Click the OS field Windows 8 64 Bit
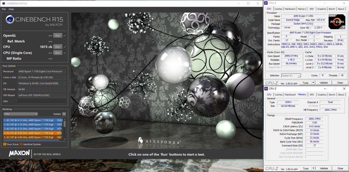 [x=42, y=83]
